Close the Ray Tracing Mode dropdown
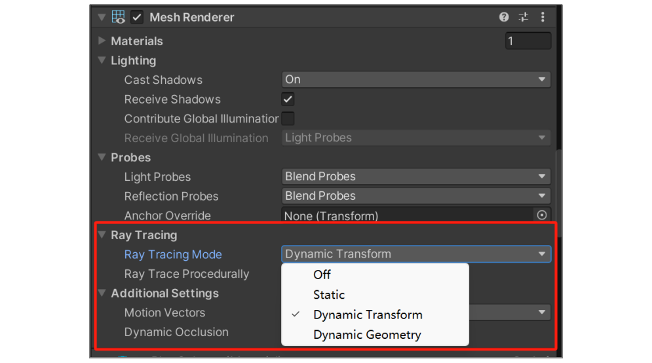Image resolution: width=652 pixels, height=363 pixels. point(416,254)
